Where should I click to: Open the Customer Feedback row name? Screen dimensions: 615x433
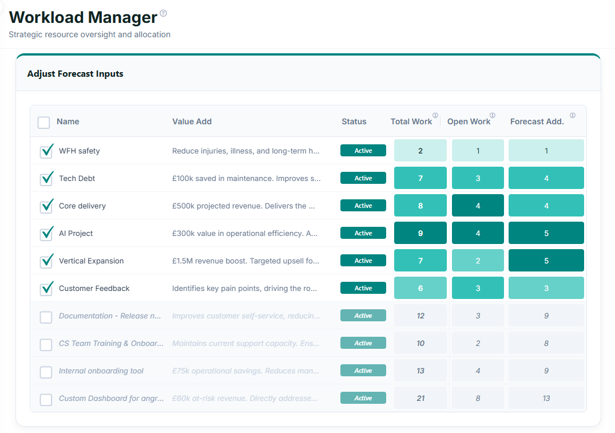[x=94, y=289]
